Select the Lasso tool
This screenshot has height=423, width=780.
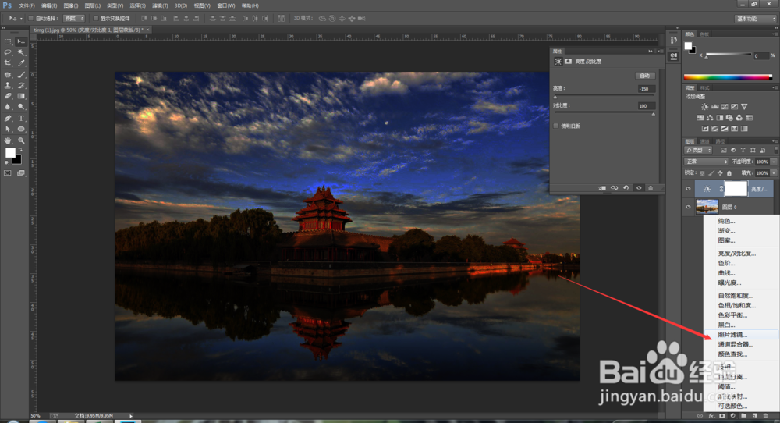point(8,52)
